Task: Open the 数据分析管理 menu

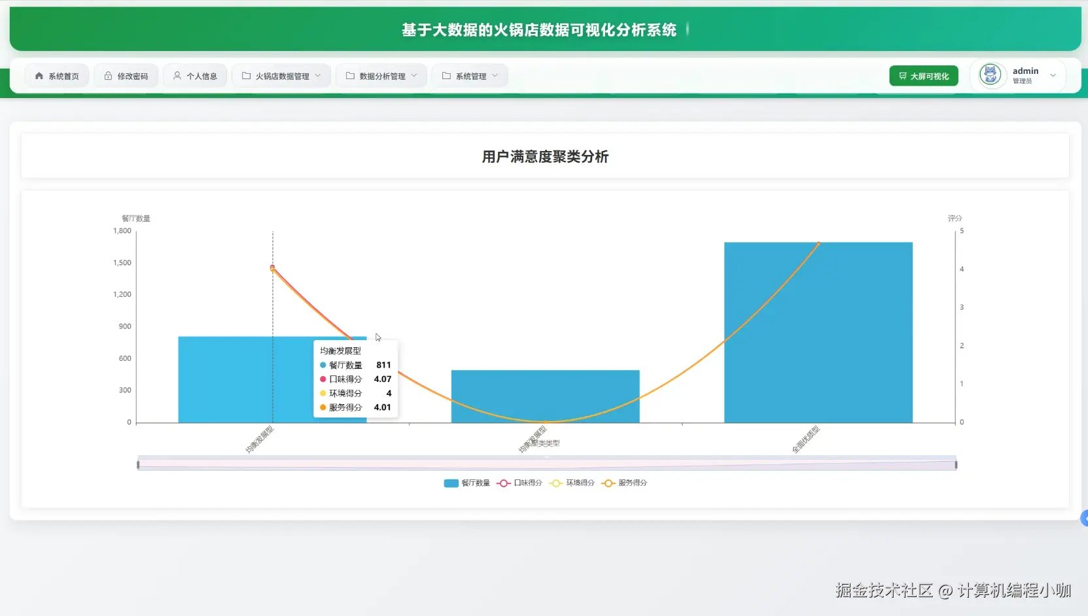Action: [381, 76]
